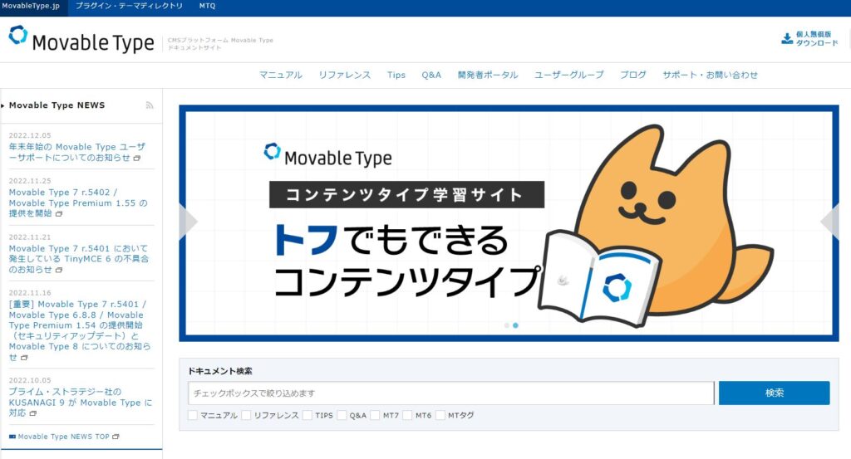Click the date text 2022.11.16

(x=30, y=293)
